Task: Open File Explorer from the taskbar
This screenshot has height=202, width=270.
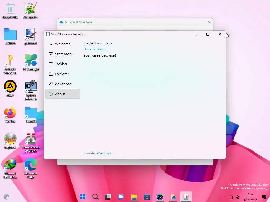Action: 134,196
